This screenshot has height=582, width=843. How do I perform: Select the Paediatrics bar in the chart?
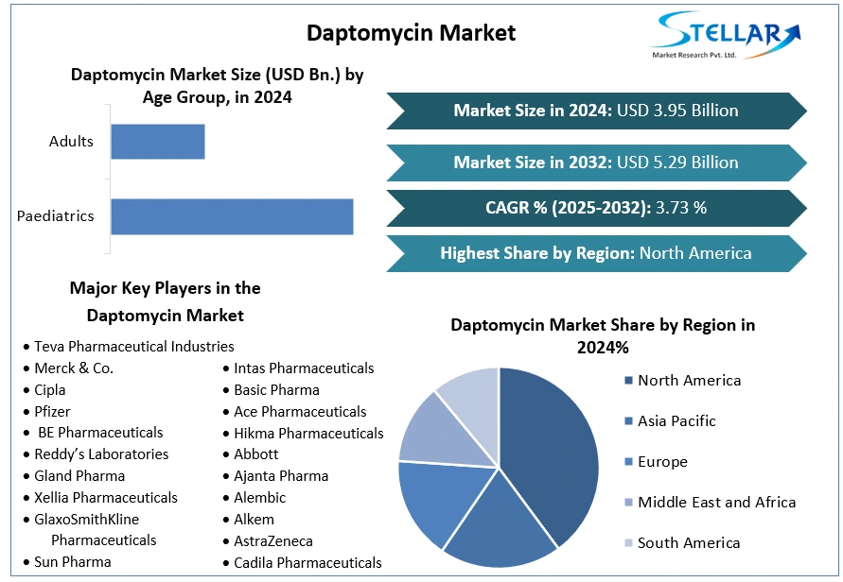(232, 217)
